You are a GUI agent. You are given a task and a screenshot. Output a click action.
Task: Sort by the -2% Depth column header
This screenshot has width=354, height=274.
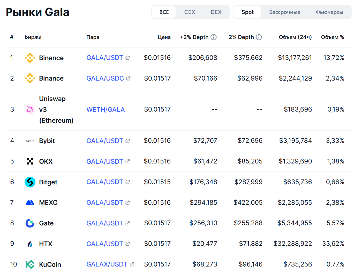[x=240, y=37]
